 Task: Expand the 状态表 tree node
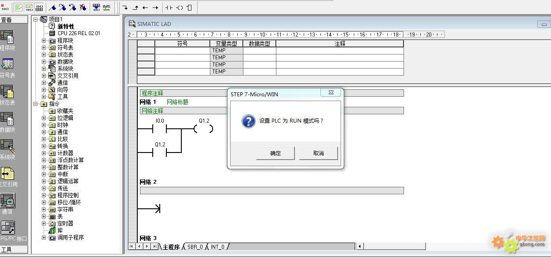pyautogui.click(x=44, y=55)
